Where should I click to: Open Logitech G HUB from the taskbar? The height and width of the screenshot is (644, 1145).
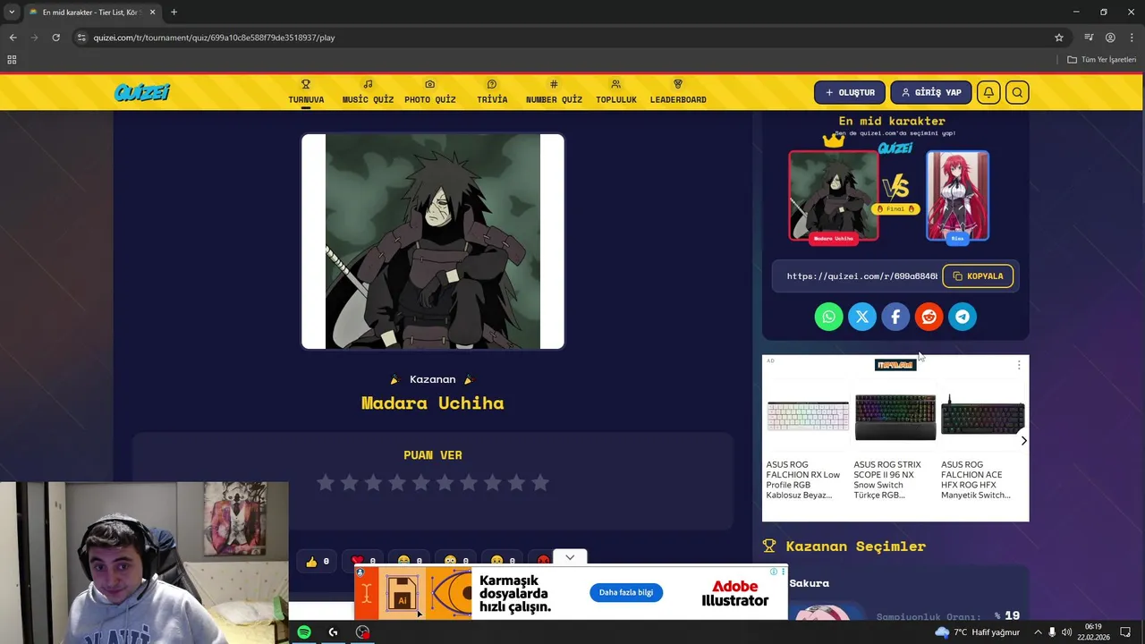tap(333, 632)
